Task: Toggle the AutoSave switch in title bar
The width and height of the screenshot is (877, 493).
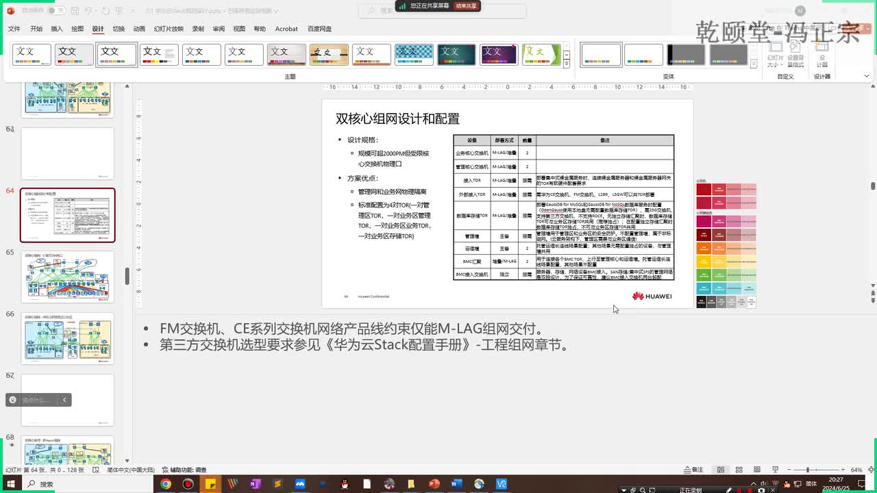Action: pos(56,11)
